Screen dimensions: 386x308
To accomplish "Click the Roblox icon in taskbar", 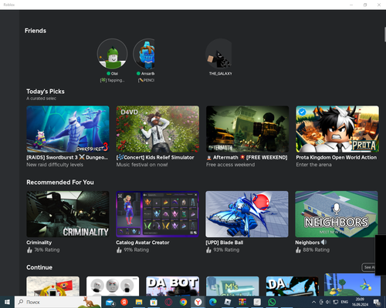I will pyautogui.click(x=228, y=302).
